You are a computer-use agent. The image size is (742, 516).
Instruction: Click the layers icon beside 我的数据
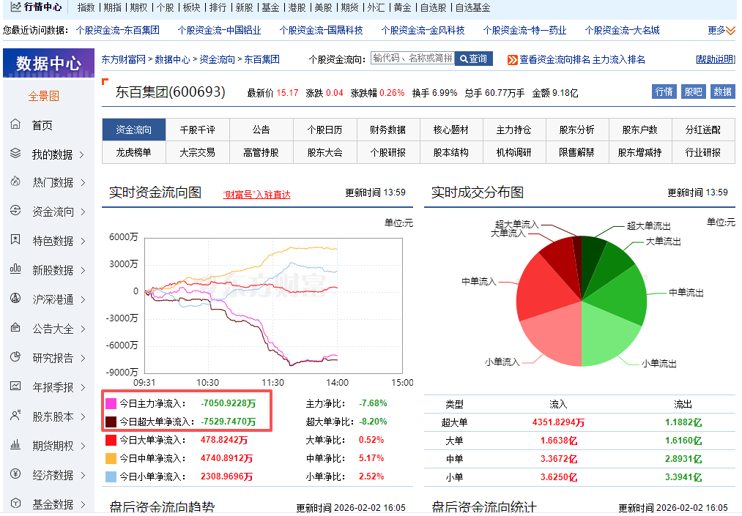[15, 154]
